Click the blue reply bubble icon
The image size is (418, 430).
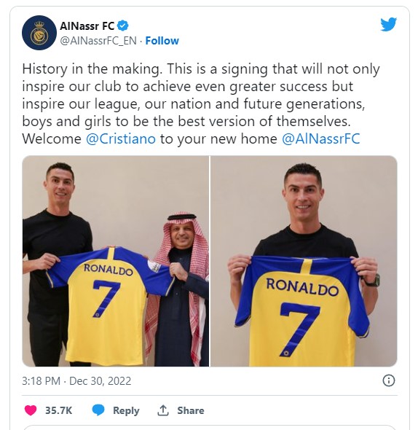point(98,410)
